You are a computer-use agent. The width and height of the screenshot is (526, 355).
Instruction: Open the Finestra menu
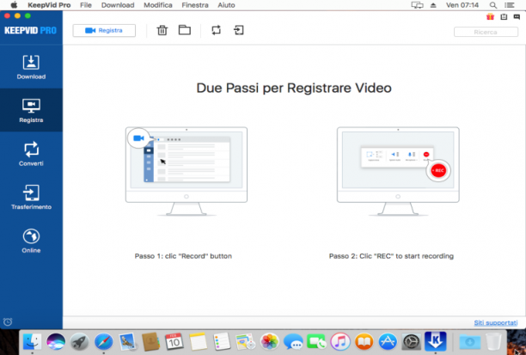coord(195,5)
